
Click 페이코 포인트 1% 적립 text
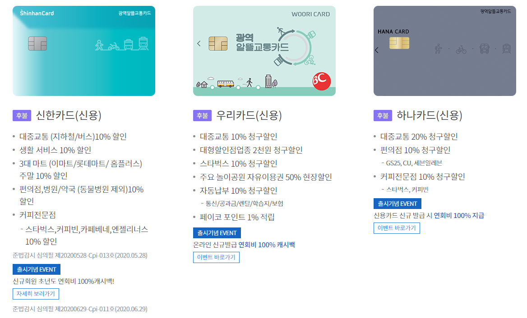tap(237, 217)
